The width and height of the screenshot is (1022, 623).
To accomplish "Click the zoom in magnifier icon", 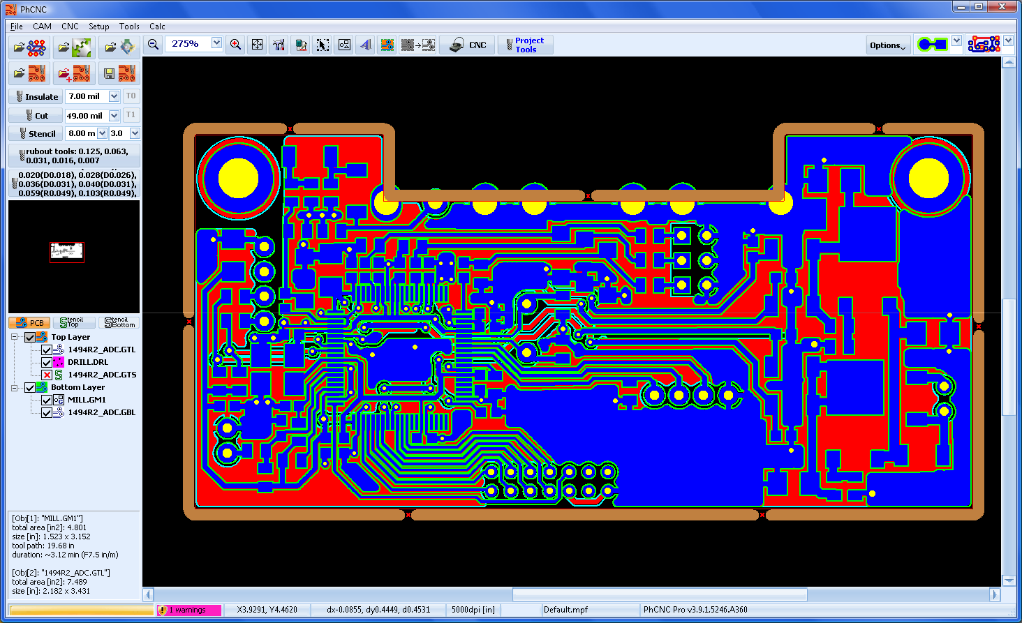I will click(236, 45).
